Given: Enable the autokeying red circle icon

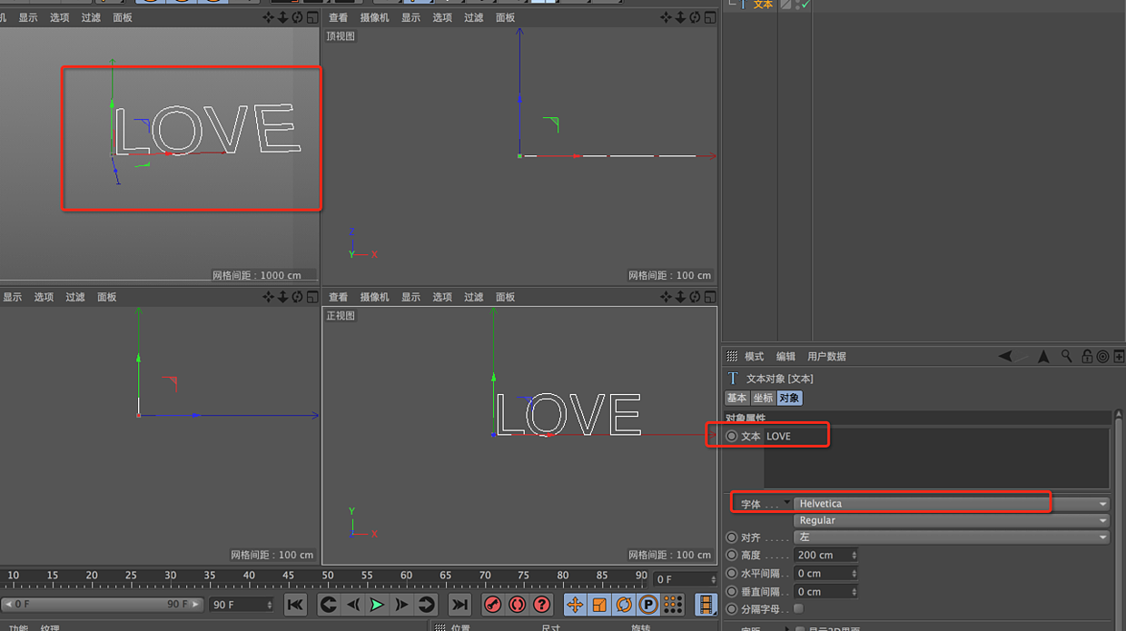Looking at the screenshot, I should click(517, 605).
